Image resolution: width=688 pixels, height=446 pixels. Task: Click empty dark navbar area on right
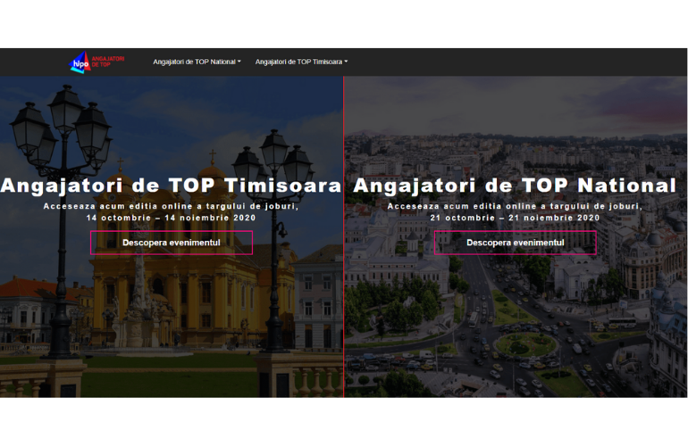point(536,62)
